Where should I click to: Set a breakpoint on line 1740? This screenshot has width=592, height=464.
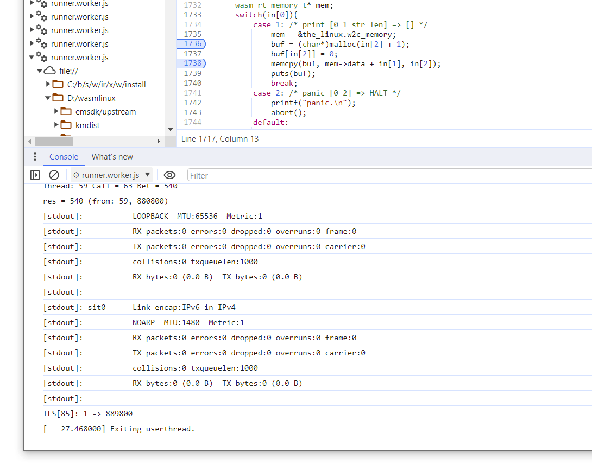point(193,83)
